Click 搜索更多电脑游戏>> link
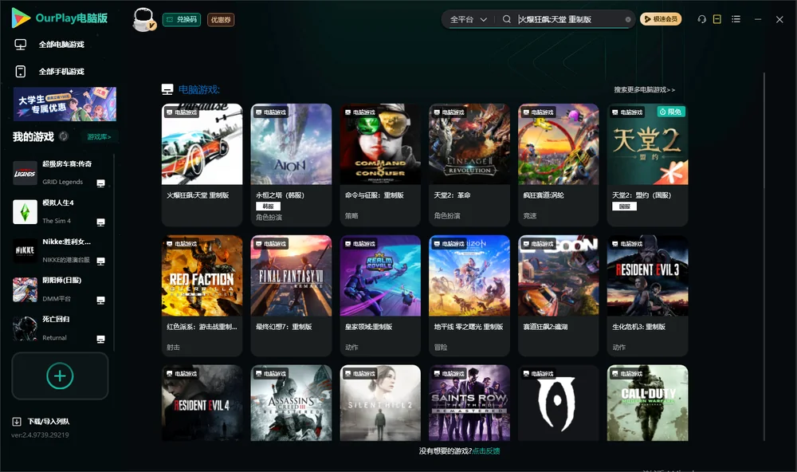 point(645,89)
